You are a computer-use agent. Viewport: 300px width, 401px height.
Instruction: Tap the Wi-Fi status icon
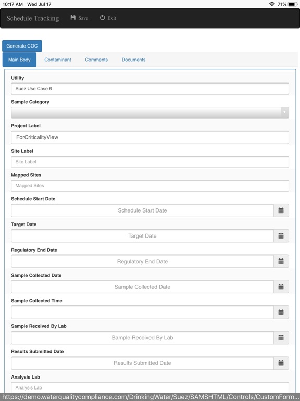coord(272,4)
